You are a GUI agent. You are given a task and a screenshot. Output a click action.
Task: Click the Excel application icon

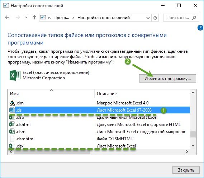[x=15, y=75]
